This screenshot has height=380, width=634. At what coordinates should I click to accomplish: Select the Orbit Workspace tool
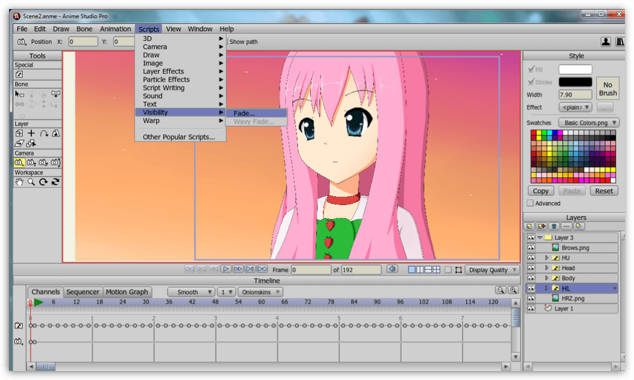[56, 182]
